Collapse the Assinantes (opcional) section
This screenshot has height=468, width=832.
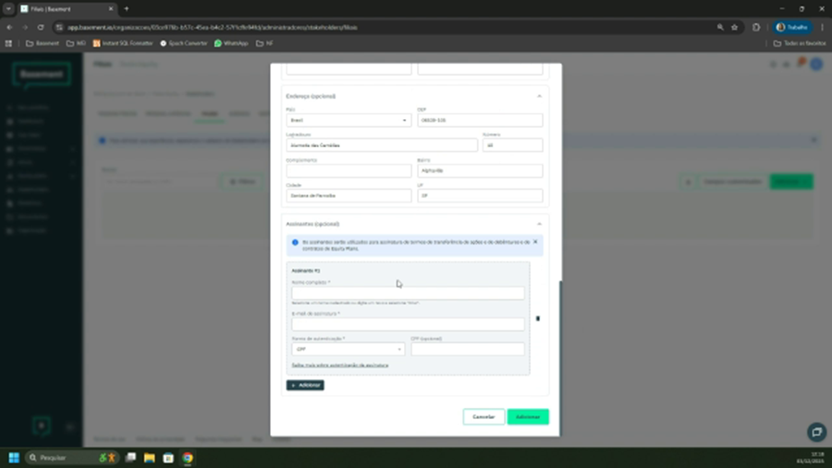tap(539, 224)
